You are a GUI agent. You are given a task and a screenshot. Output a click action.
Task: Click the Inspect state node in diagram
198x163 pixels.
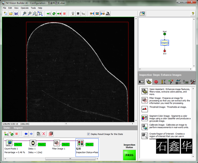tap(165, 43)
